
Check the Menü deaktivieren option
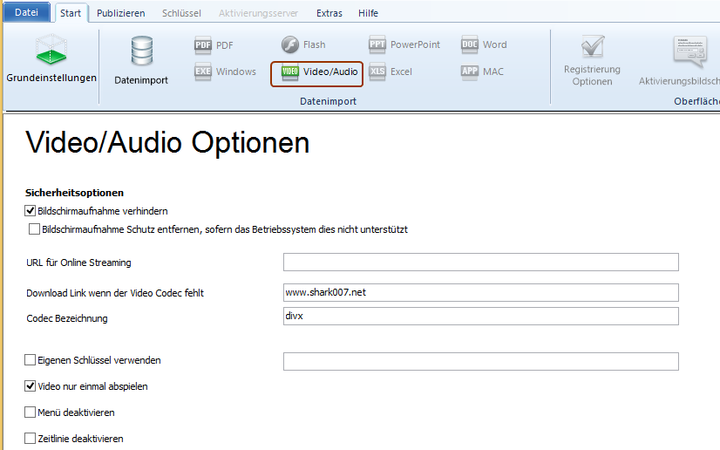pyautogui.click(x=31, y=412)
